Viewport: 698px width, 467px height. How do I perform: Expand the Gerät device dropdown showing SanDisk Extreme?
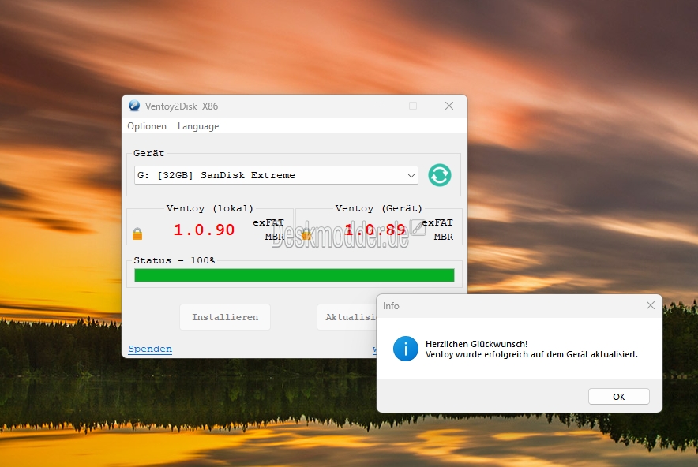pyautogui.click(x=276, y=175)
